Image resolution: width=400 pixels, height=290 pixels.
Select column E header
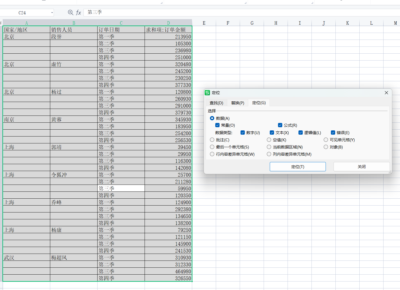(204, 23)
